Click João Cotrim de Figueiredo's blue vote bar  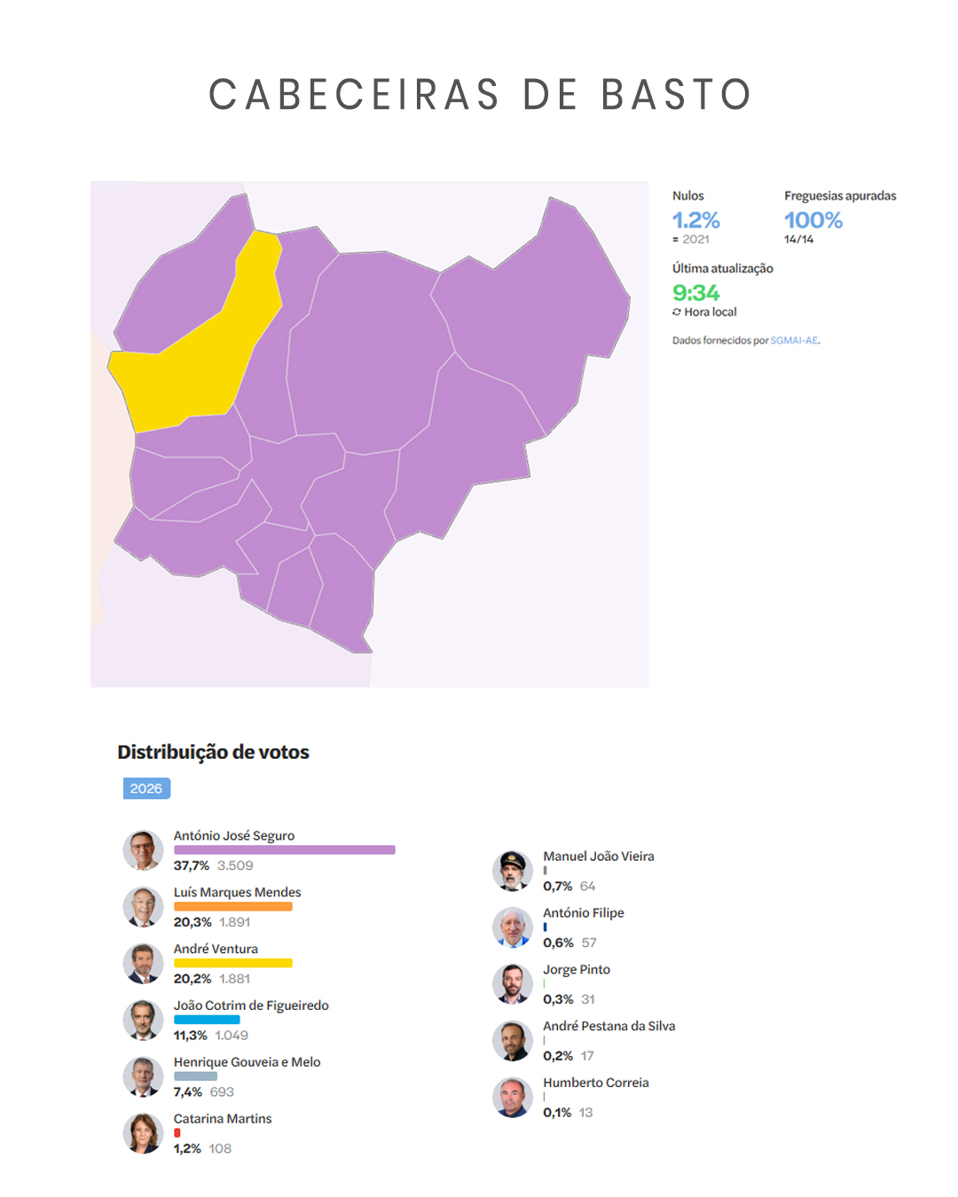[x=208, y=1020]
